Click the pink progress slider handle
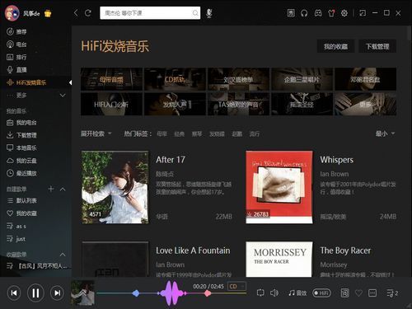This screenshot has width=412, height=309. (208, 293)
